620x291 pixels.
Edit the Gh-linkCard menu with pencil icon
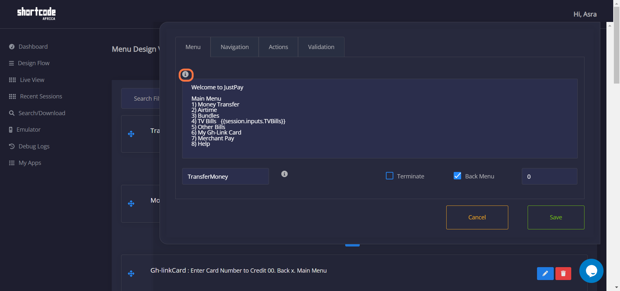point(545,274)
